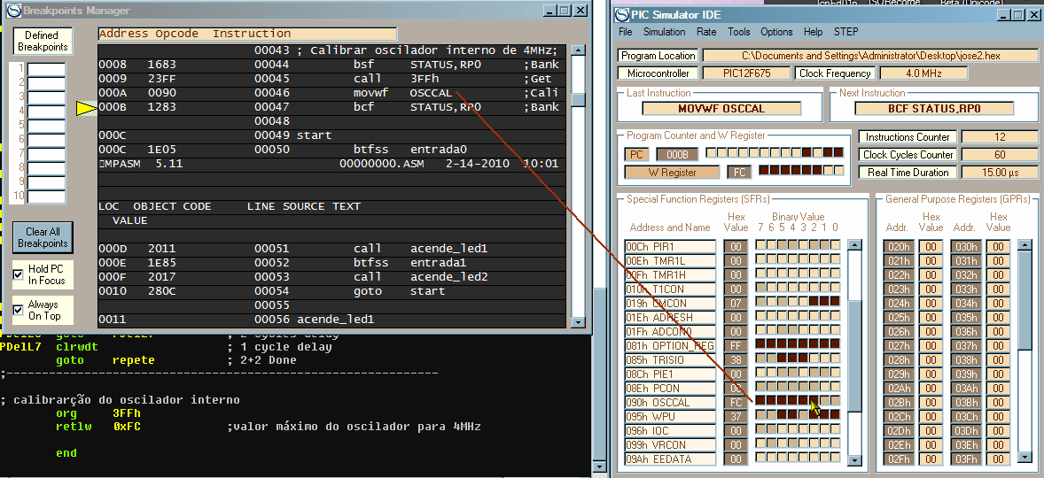The width and height of the screenshot is (1044, 478).
Task: Click the Microcontroller label button
Action: pos(658,73)
